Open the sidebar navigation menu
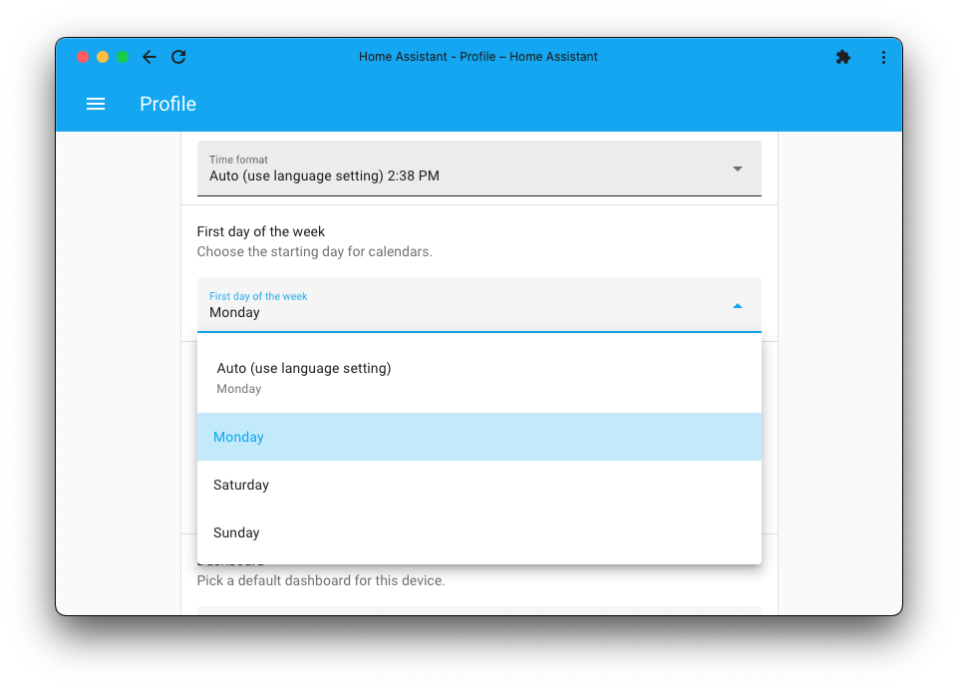This screenshot has width=958, height=689. (x=96, y=104)
